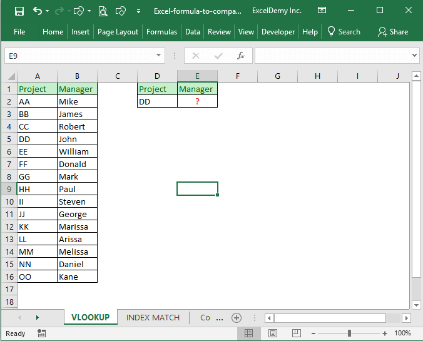Click the zoom in plus button
423x341 pixels.
point(385,333)
